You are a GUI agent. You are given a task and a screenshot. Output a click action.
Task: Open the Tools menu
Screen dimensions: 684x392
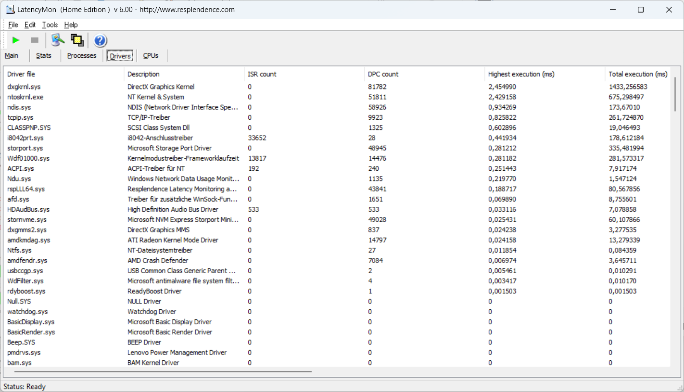50,25
